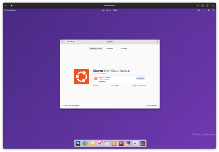The image size is (219, 152).
Task: Open the Get Support link
Action: tap(115, 86)
